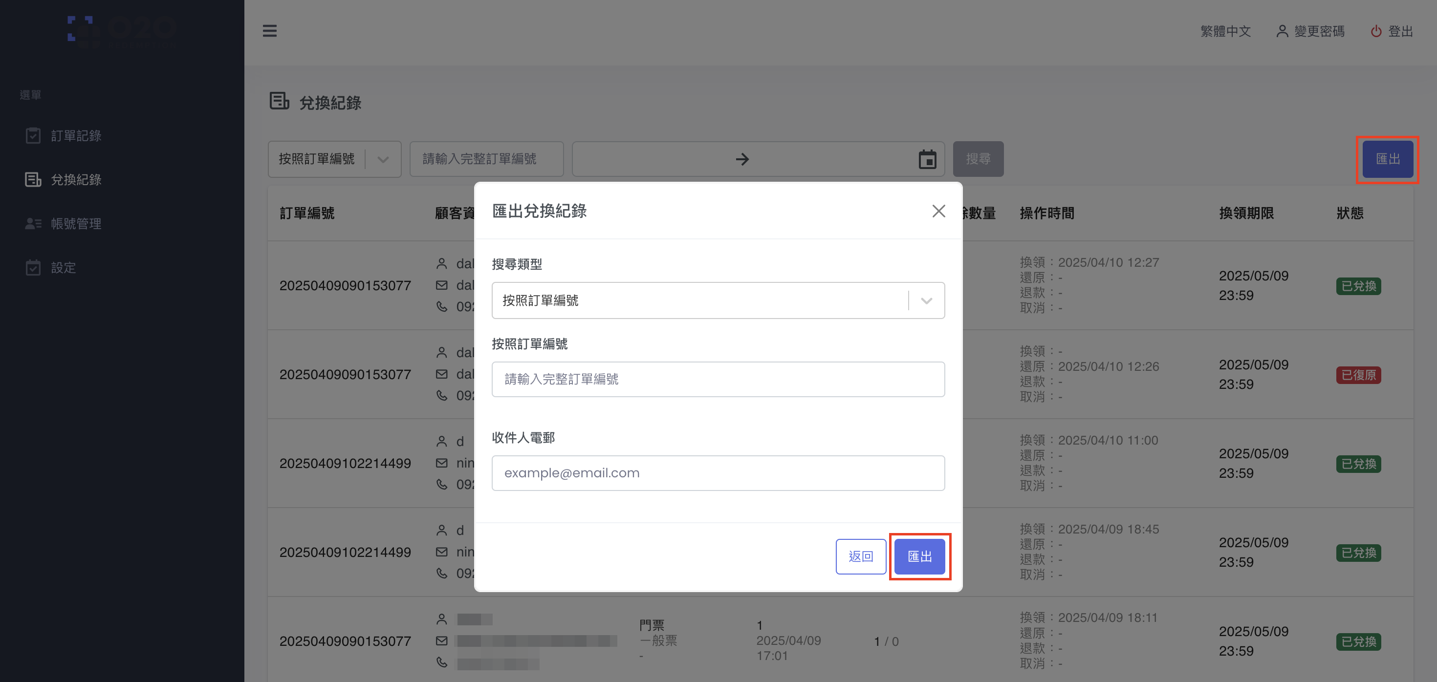The width and height of the screenshot is (1437, 682).
Task: Click the 換領期限 column header
Action: [1246, 213]
